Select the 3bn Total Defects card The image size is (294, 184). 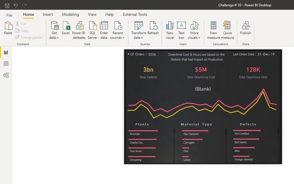pos(148,73)
